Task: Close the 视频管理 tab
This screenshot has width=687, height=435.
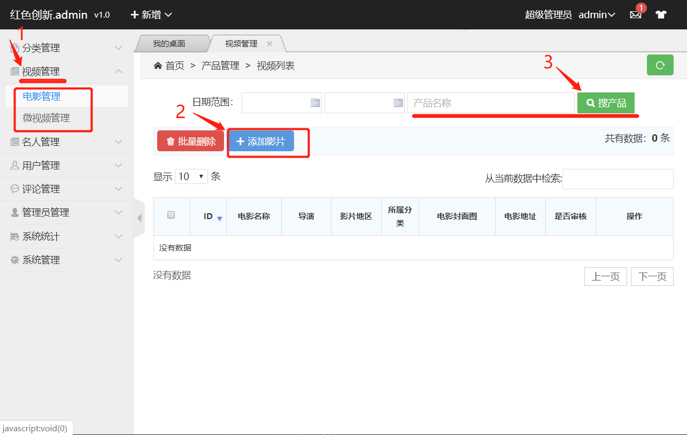Action: pyautogui.click(x=269, y=44)
